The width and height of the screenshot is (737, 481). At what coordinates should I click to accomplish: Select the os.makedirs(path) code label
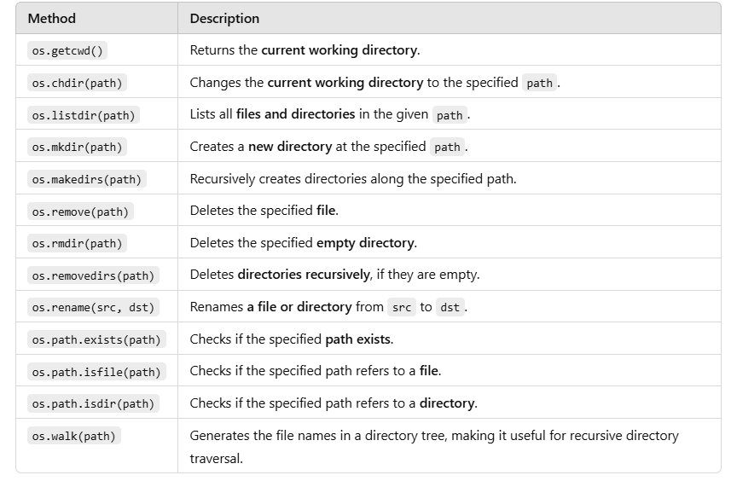pos(86,179)
